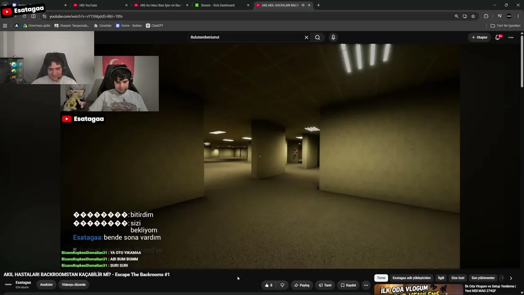Open the media controls icon in toolbar
The height and width of the screenshot is (295, 524).
[x=500, y=16]
